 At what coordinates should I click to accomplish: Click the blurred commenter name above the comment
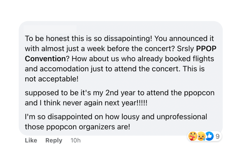pos(50,29)
